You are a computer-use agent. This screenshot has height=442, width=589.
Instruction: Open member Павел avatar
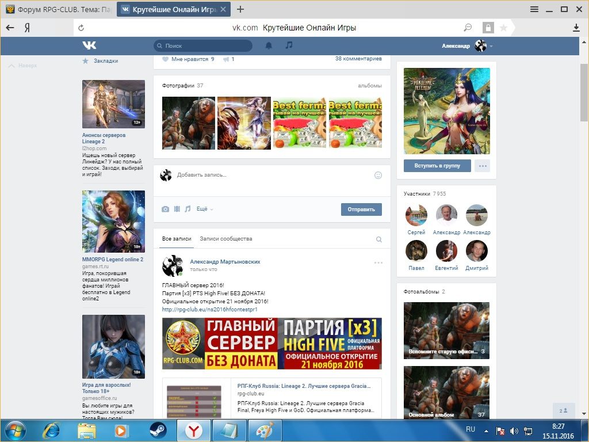(416, 251)
